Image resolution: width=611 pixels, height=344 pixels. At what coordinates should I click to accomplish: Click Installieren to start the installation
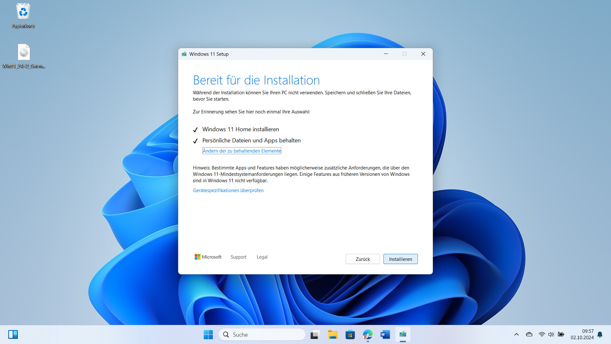coord(400,259)
